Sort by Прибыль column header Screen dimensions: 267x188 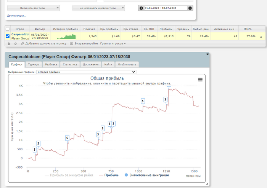click(166, 29)
